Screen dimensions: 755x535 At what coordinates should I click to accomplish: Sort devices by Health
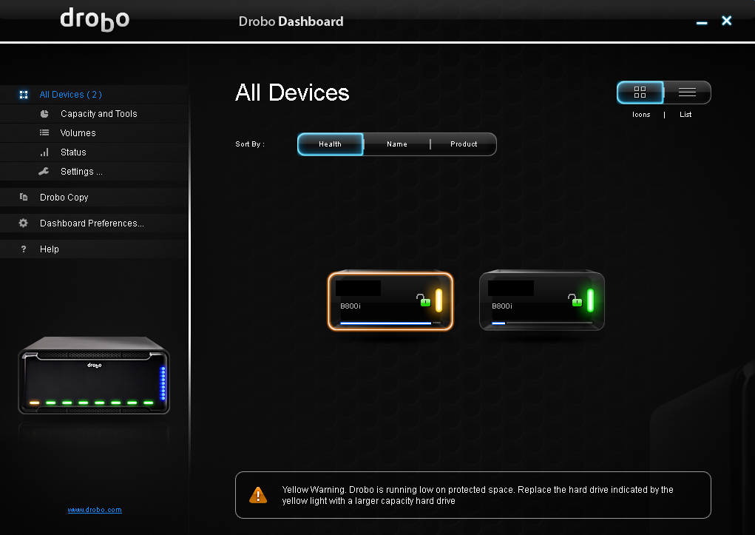tap(331, 144)
